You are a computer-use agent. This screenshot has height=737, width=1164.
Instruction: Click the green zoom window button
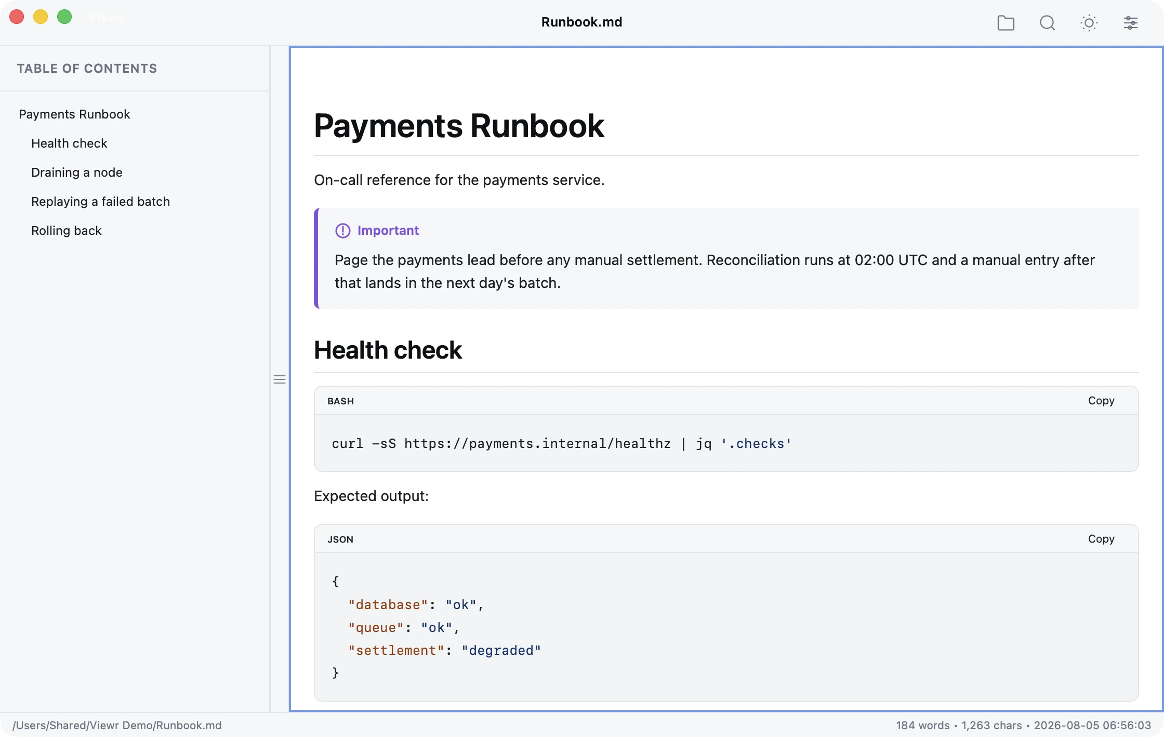[x=64, y=17]
